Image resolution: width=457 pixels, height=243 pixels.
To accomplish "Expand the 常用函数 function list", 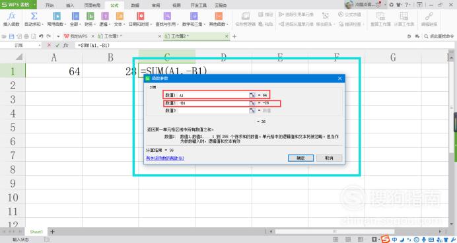I will click(x=57, y=19).
